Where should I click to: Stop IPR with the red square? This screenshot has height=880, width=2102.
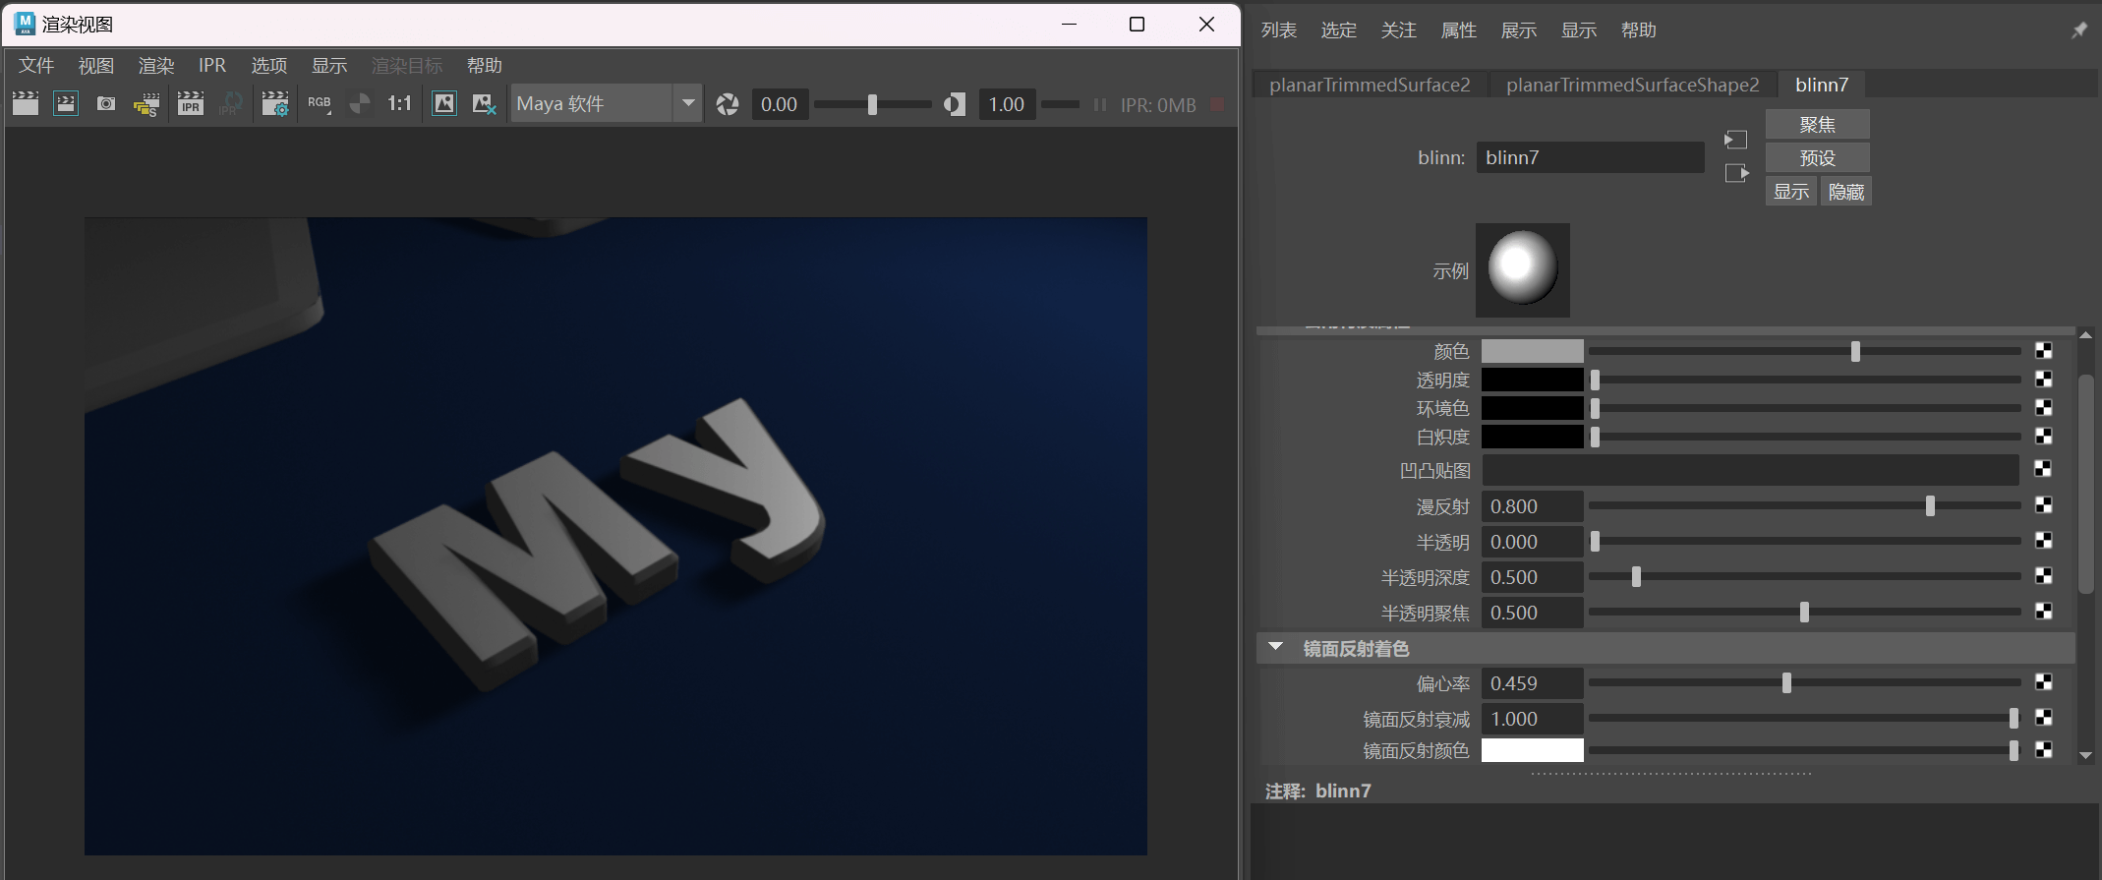(1217, 104)
